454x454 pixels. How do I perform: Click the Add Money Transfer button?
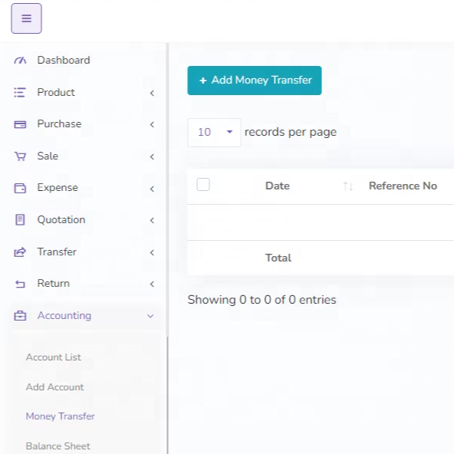click(x=255, y=81)
